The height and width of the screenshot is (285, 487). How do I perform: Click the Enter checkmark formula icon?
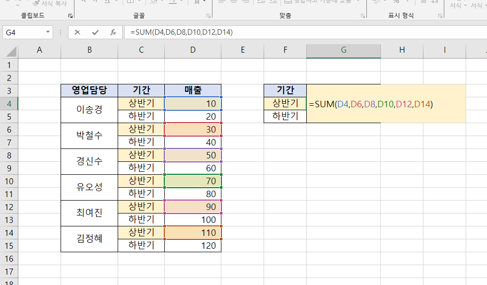pos(95,32)
